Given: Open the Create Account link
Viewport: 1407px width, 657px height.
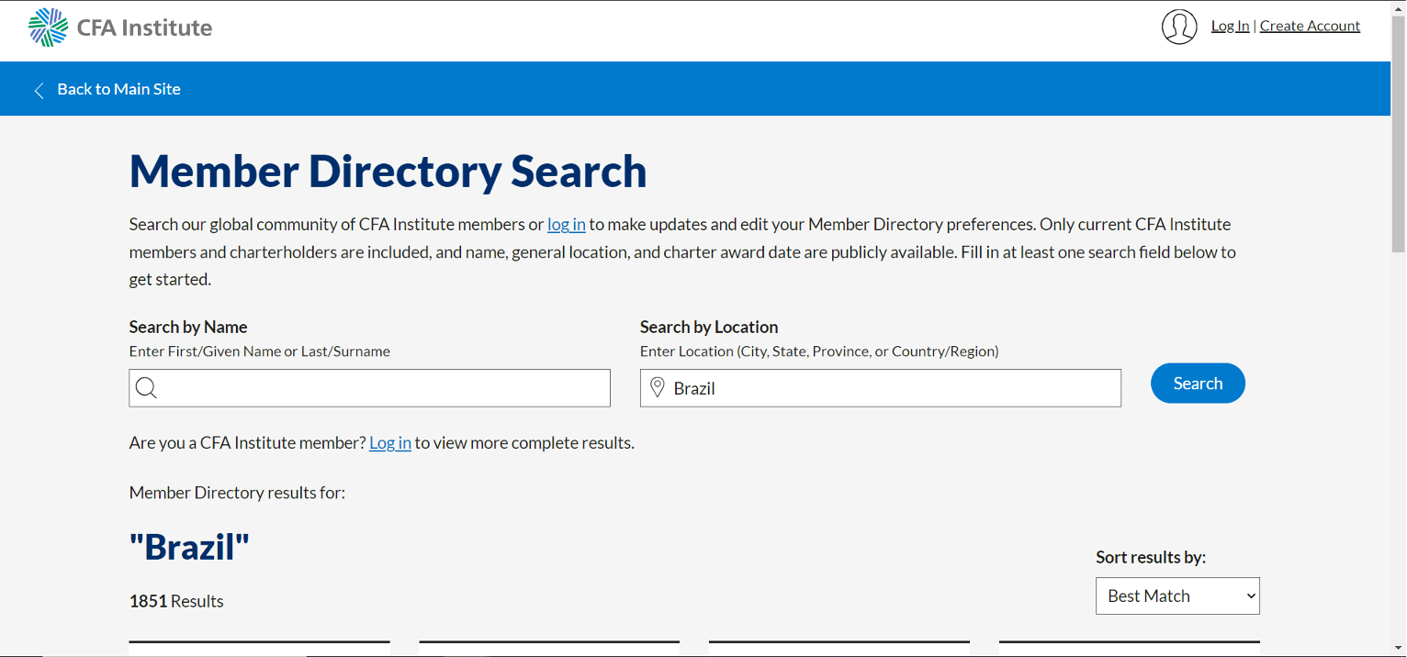Looking at the screenshot, I should 1310,26.
